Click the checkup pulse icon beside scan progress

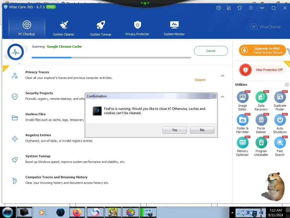(16, 52)
